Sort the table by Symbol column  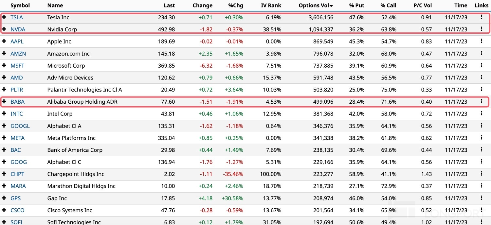20,5
